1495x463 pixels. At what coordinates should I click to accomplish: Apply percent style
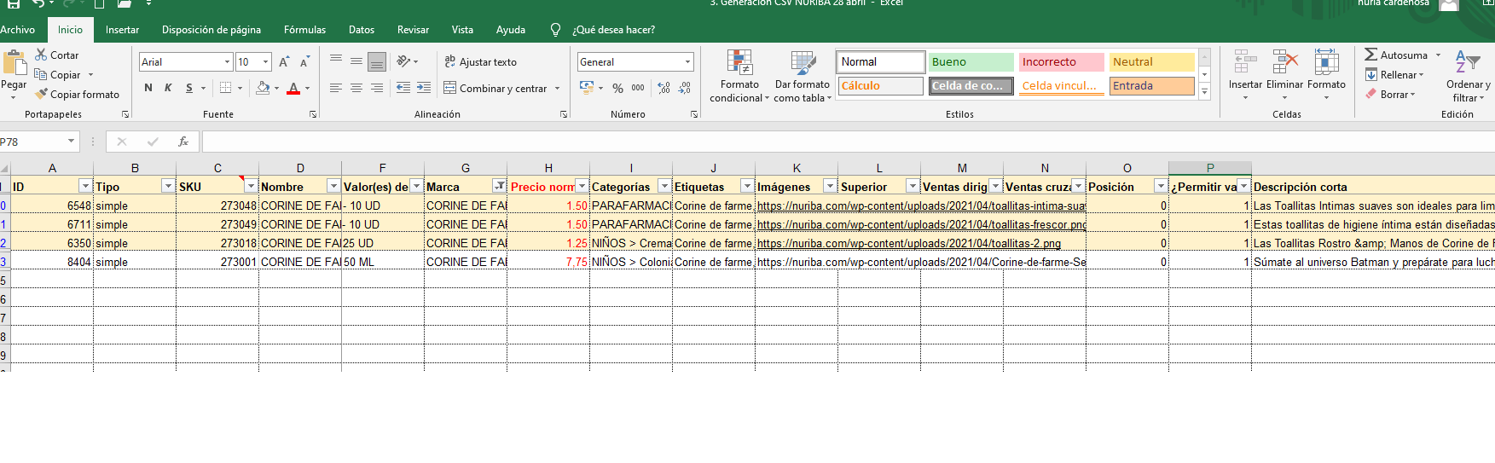click(617, 88)
